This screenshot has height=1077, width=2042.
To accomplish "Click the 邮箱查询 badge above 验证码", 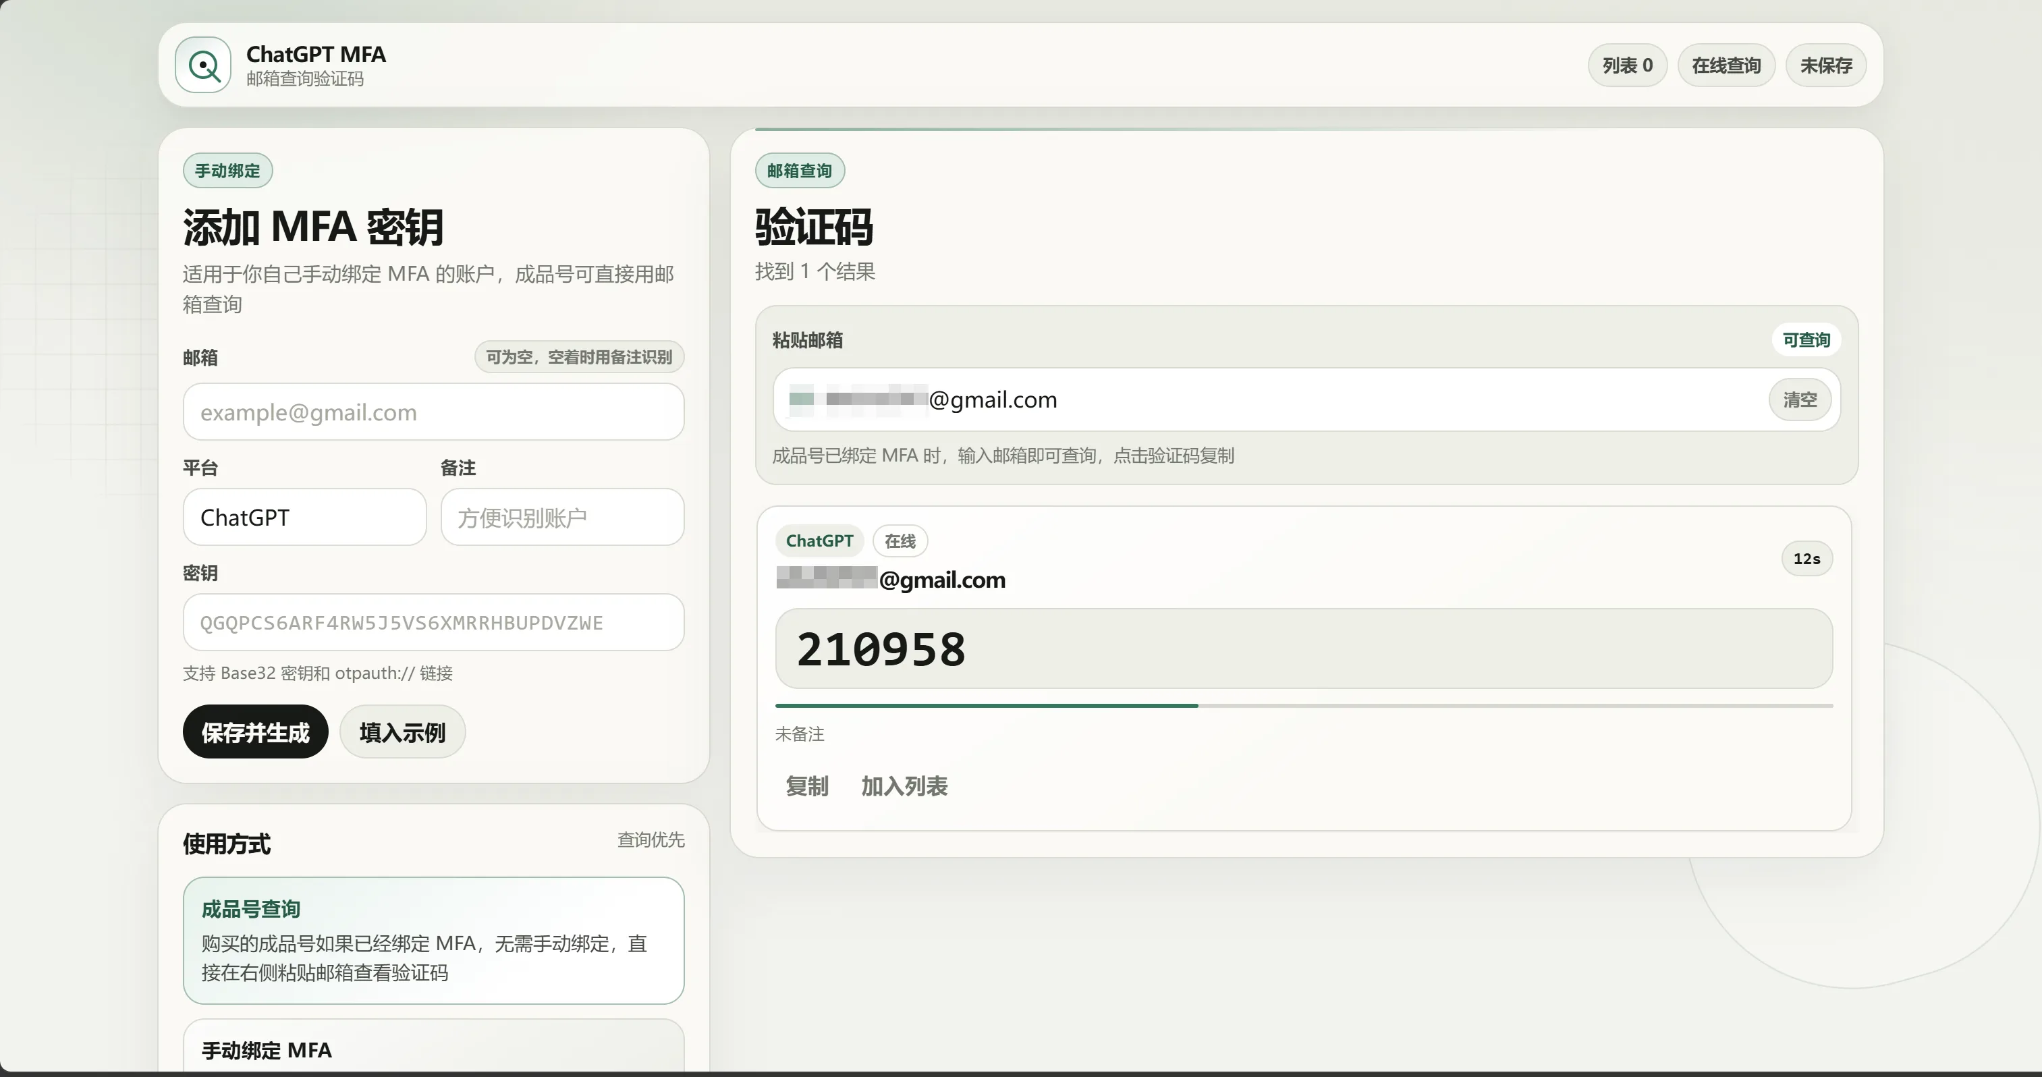I will pyautogui.click(x=800, y=171).
